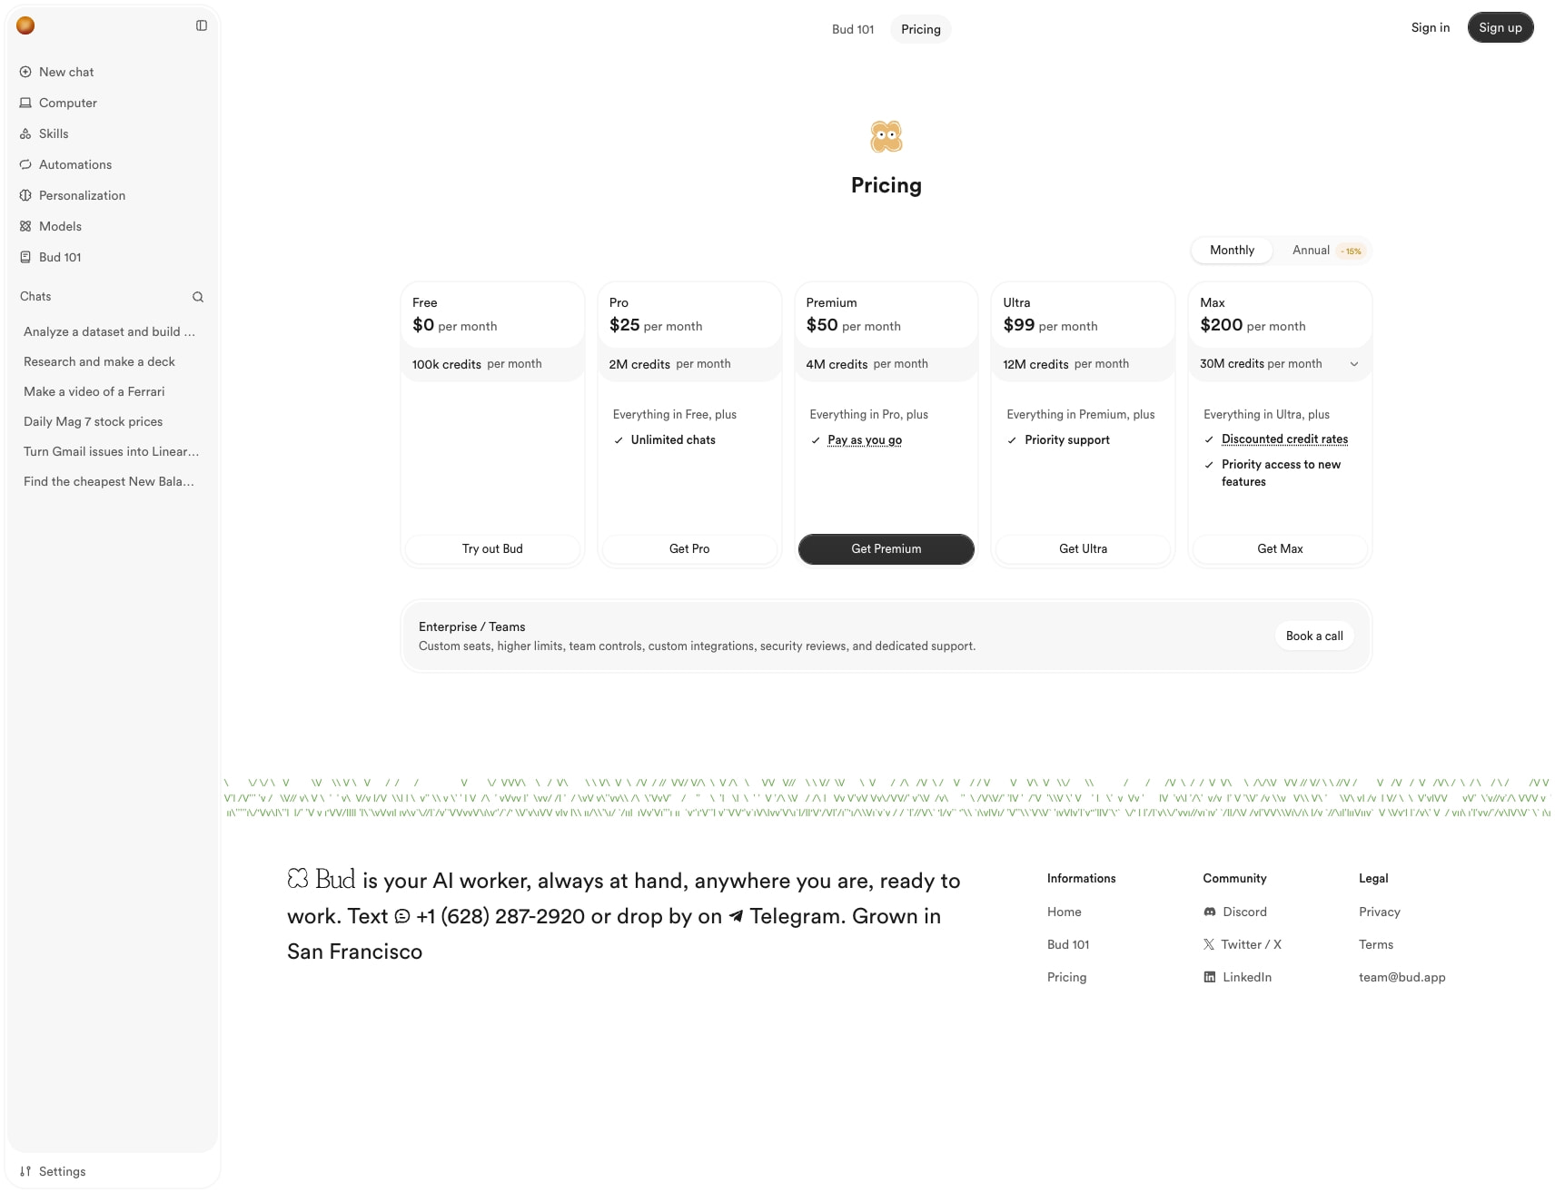Click the +1 (628) 287-2920 phone number
Screen dimensions: 1555x1193
pyautogui.click(x=500, y=916)
